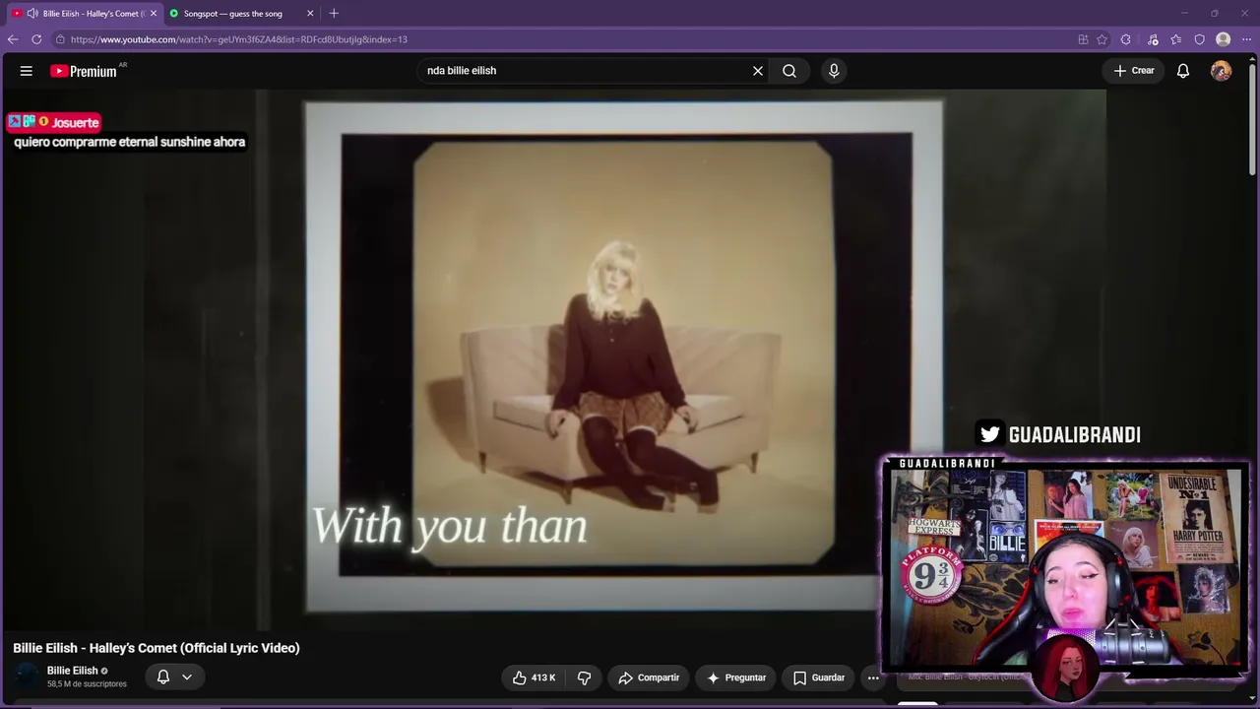This screenshot has width=1260, height=709.
Task: Open YouTube notifications bell
Action: pos(1183,71)
